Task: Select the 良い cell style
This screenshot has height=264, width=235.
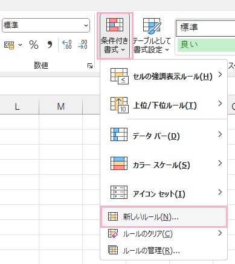Action: 206,45
